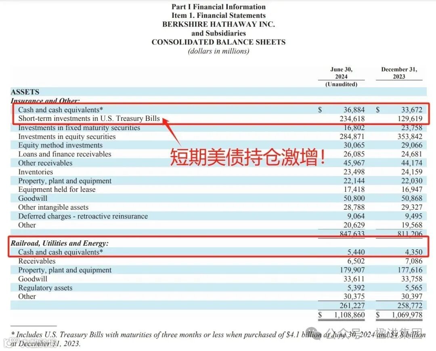Select the value 24,681
Screen dimensions: 436x351
tap(412, 154)
